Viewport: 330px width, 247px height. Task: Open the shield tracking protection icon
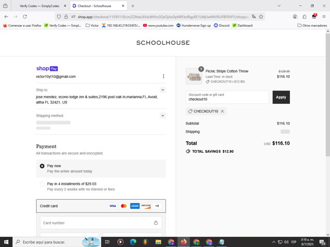click(59, 16)
